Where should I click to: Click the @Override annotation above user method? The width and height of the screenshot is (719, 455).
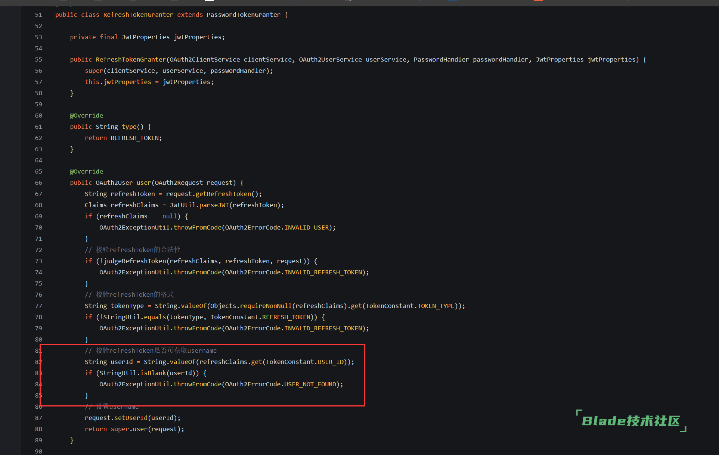86,172
